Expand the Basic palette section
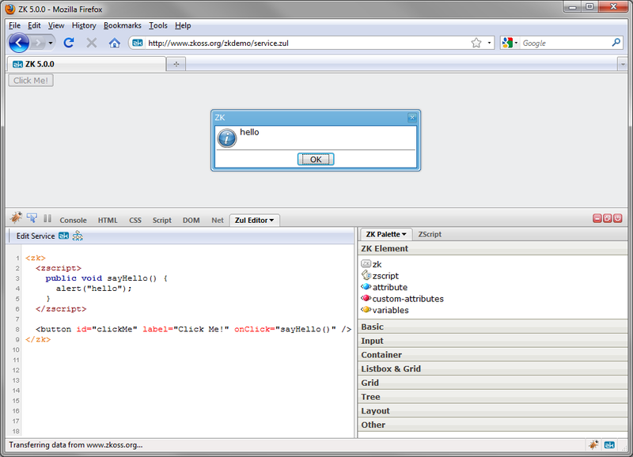Image resolution: width=633 pixels, height=457 pixels. pyautogui.click(x=492, y=327)
